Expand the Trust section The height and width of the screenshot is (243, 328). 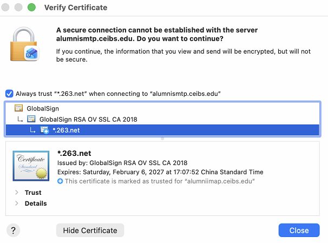click(17, 193)
